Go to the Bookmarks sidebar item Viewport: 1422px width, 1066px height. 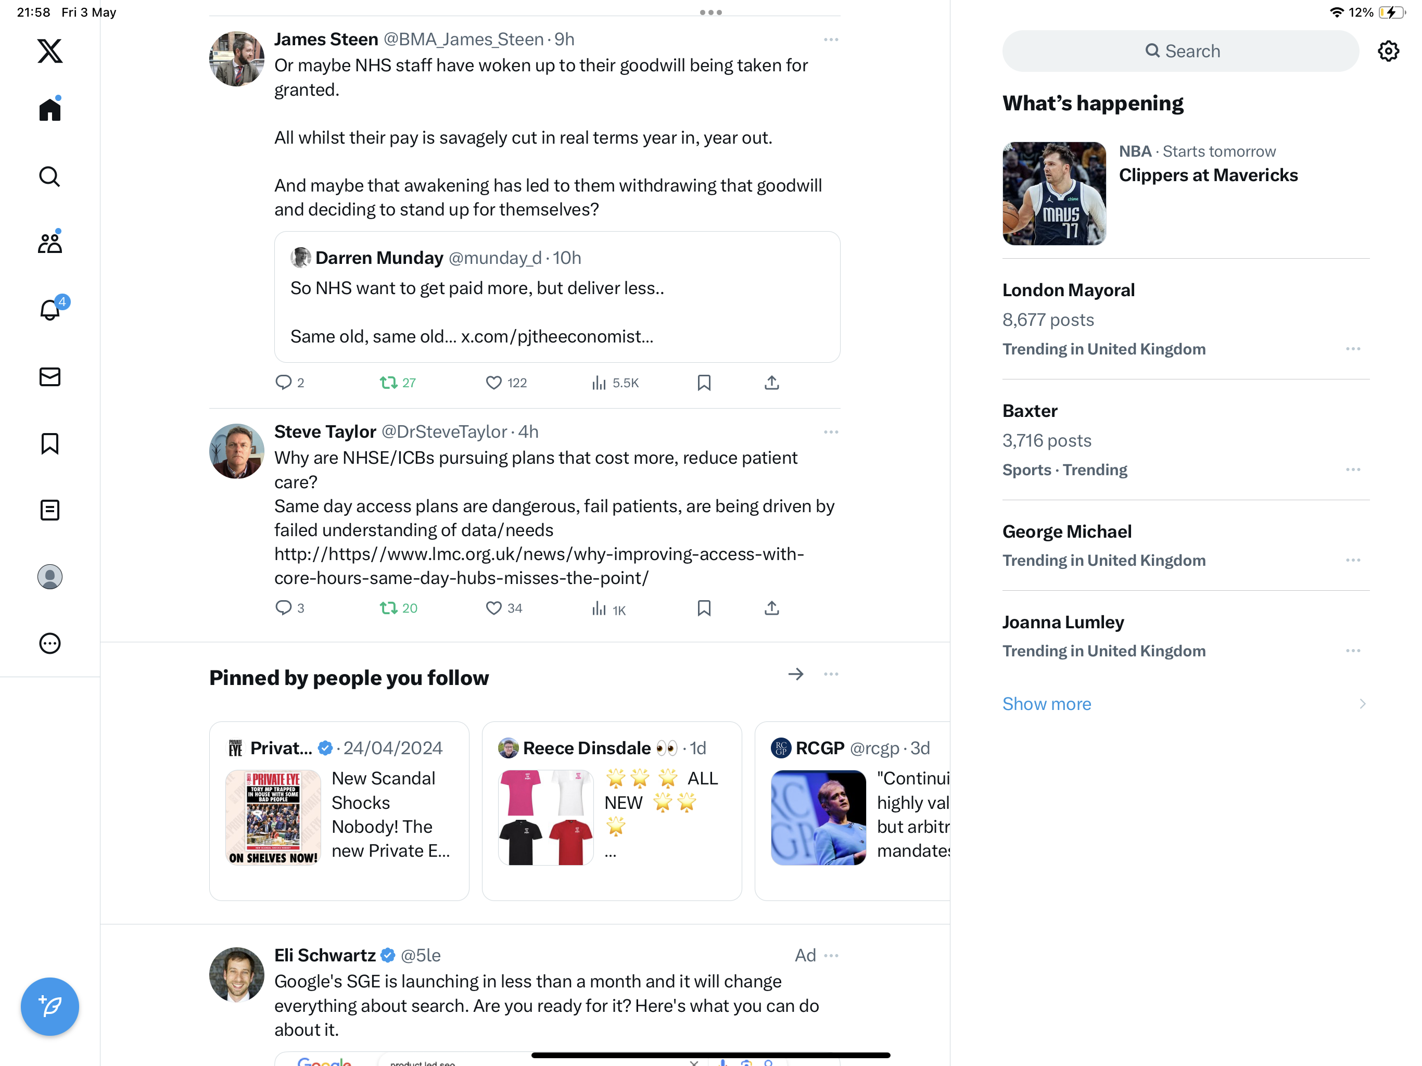pyautogui.click(x=50, y=443)
